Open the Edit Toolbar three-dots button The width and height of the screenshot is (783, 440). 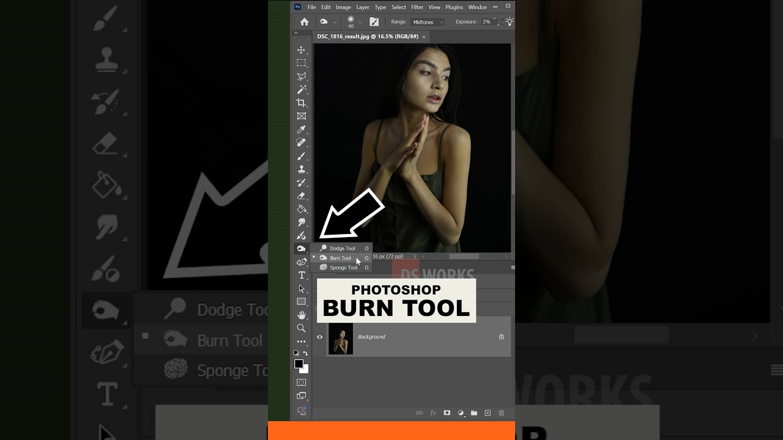click(301, 342)
